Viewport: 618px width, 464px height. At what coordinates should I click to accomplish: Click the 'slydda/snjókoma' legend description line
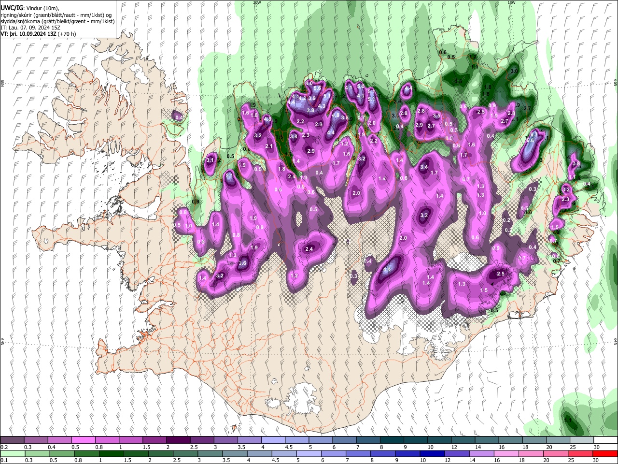pos(57,21)
